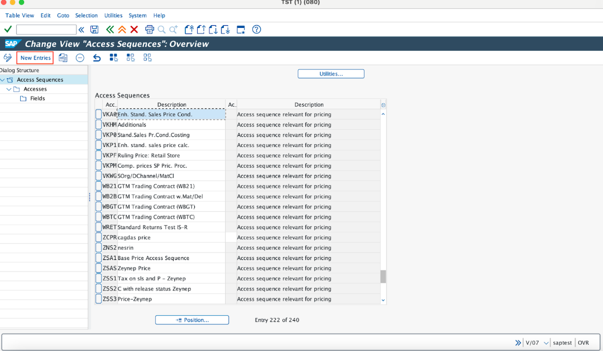Open the status bar V/07 dropdown arrow
Image resolution: width=603 pixels, height=351 pixels.
tap(546, 343)
